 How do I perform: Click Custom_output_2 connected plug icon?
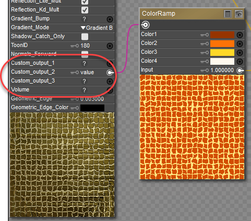(x=110, y=73)
